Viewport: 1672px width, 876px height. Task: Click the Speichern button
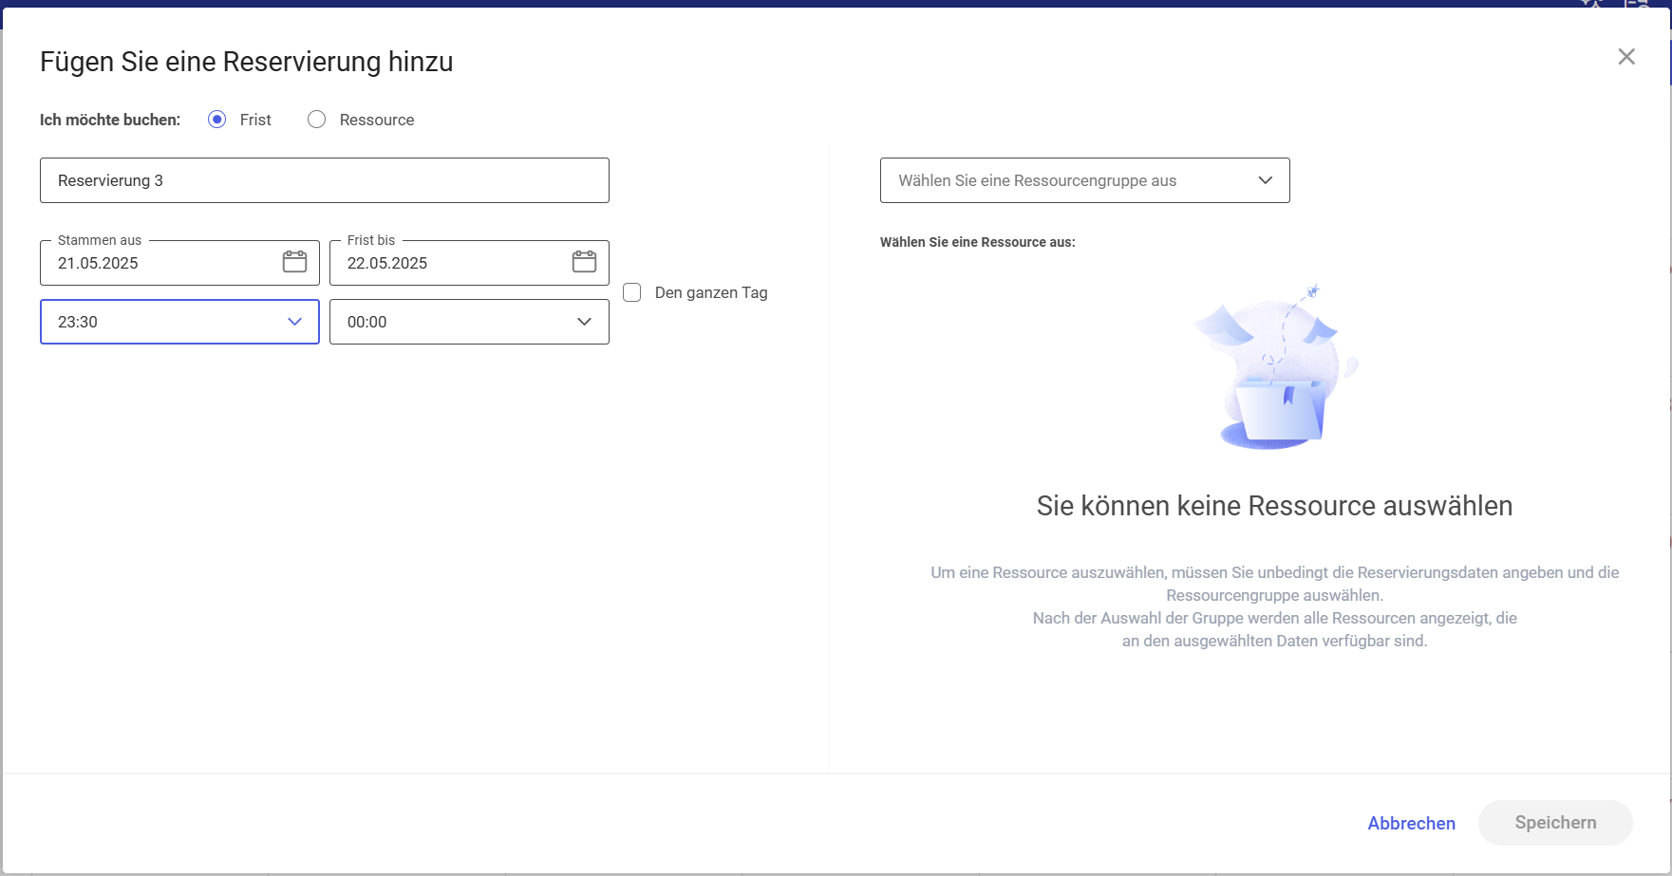click(x=1555, y=823)
